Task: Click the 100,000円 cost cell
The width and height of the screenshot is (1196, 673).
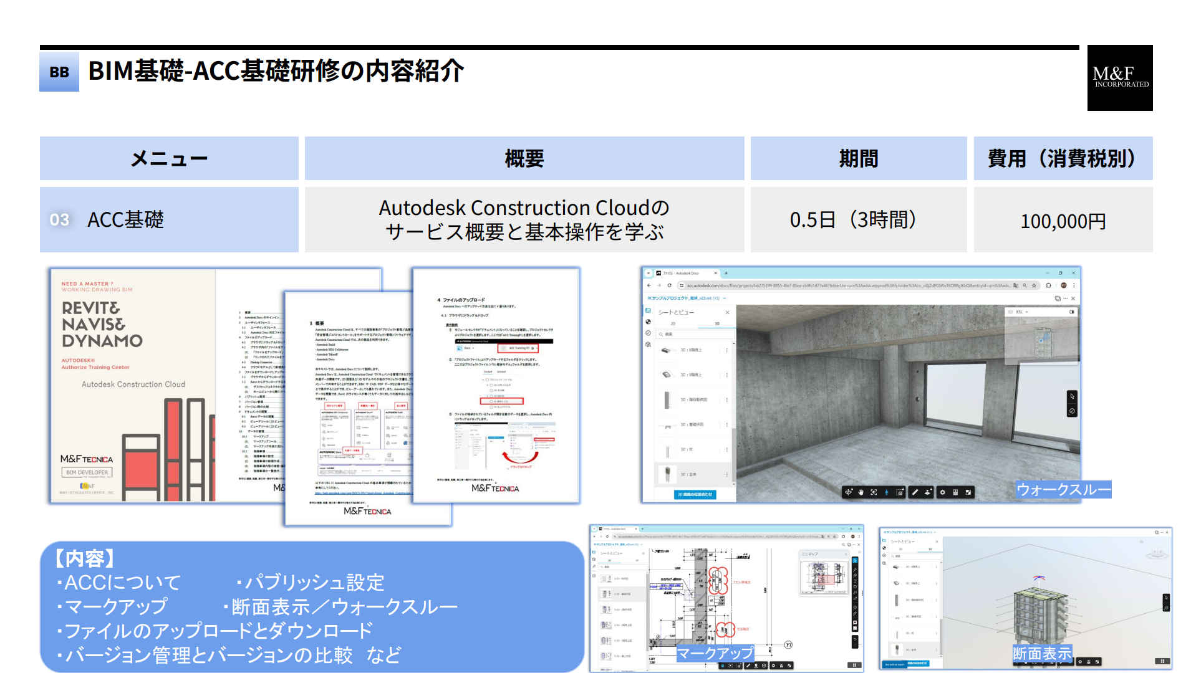Action: [1063, 220]
